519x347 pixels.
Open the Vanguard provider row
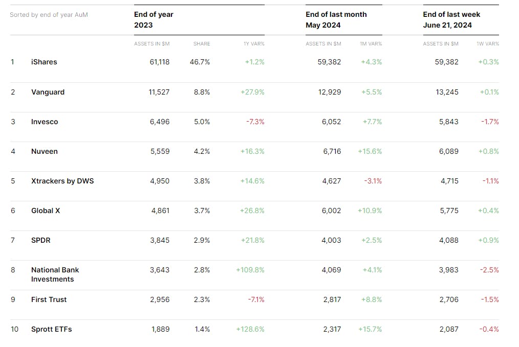[x=48, y=92]
